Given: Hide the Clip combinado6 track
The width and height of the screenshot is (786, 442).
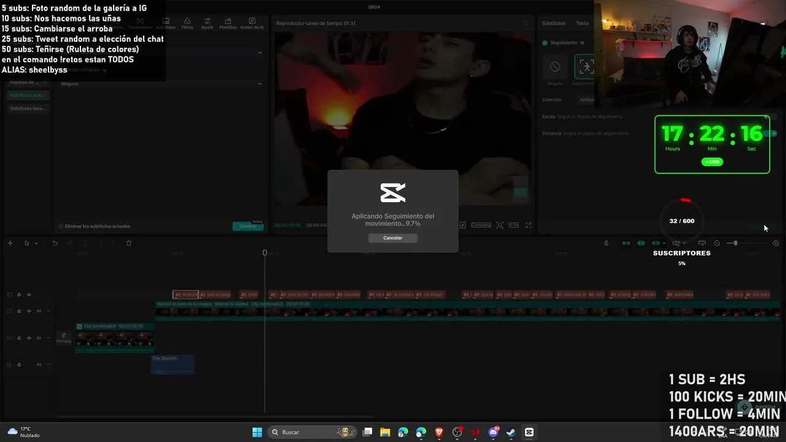Looking at the screenshot, I should pyautogui.click(x=29, y=338).
